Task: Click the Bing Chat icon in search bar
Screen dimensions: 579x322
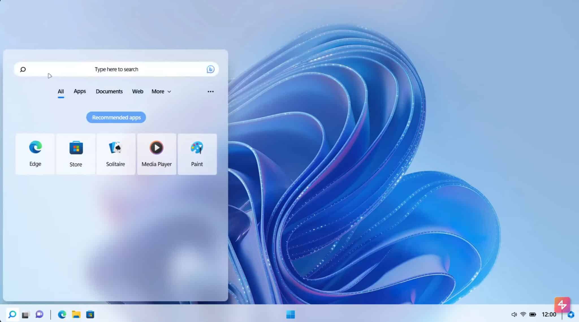Action: [x=210, y=69]
